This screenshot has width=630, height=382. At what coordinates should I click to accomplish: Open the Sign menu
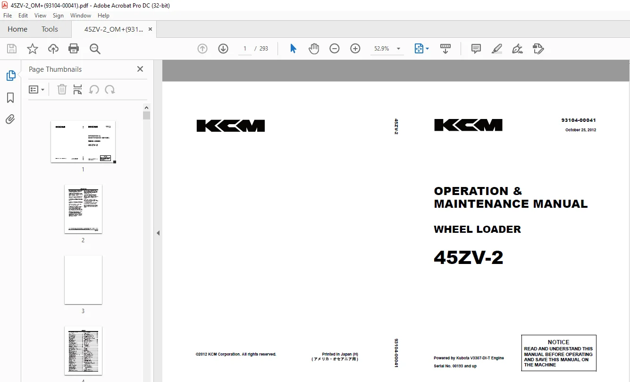point(58,16)
